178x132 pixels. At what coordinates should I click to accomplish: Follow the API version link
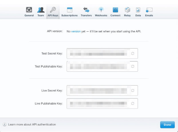coord(76,31)
